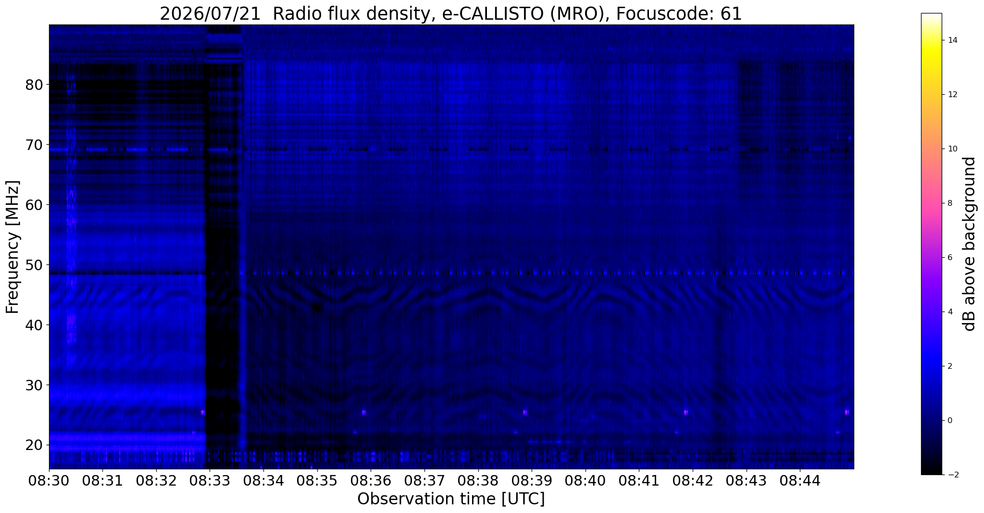This screenshot has height=513, width=984.
Task: Click the pink burst near 08:42 at 25 MHz
Action: point(686,412)
